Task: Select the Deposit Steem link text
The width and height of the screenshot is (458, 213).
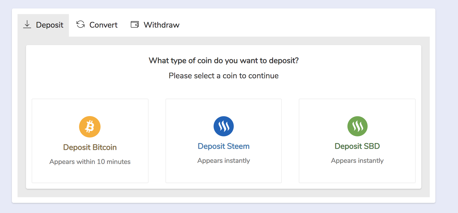Action: tap(224, 146)
